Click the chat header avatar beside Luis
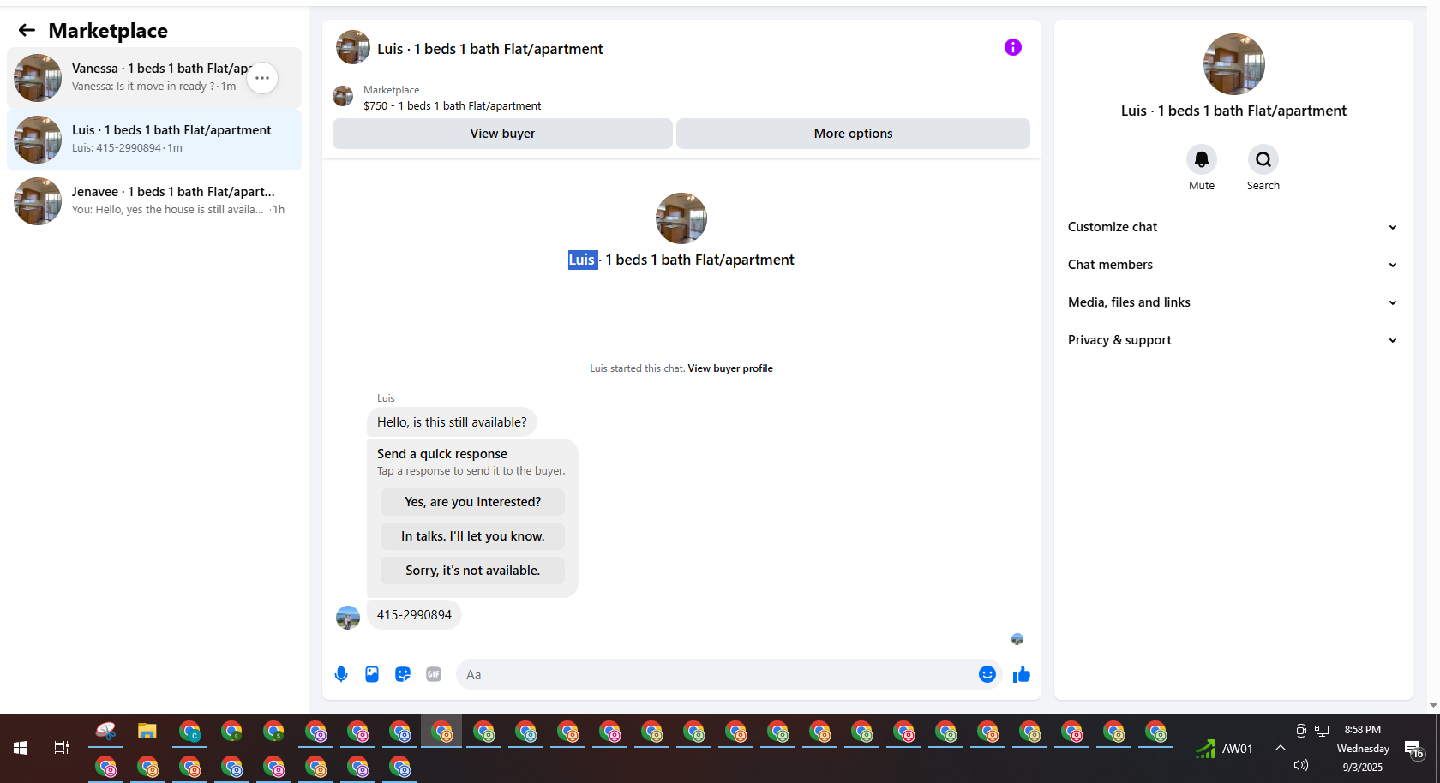Screen dimensions: 1440x783 [x=353, y=47]
